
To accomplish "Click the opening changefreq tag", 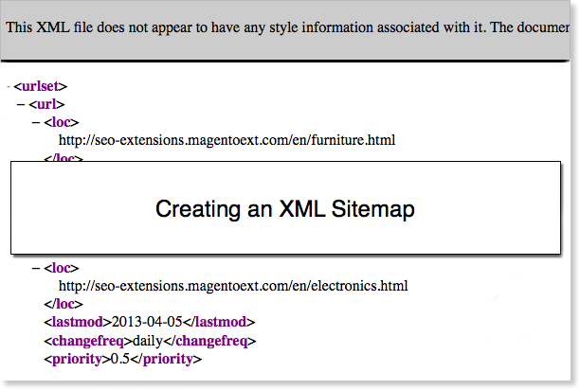I will coord(88,341).
